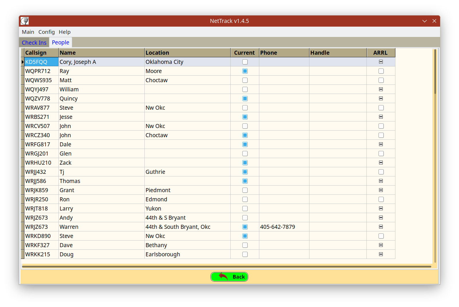Click the vertical scrollbar on the right

435,72
